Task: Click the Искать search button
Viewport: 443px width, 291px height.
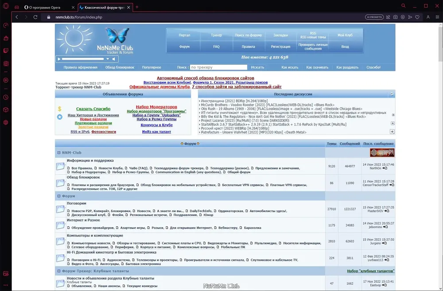Action: pyautogui.click(x=257, y=67)
